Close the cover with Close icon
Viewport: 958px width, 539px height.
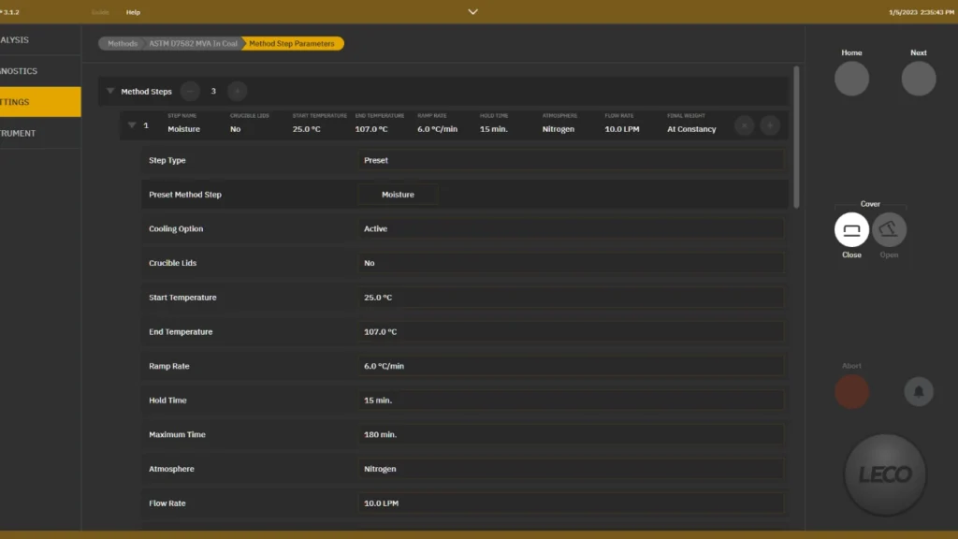851,230
